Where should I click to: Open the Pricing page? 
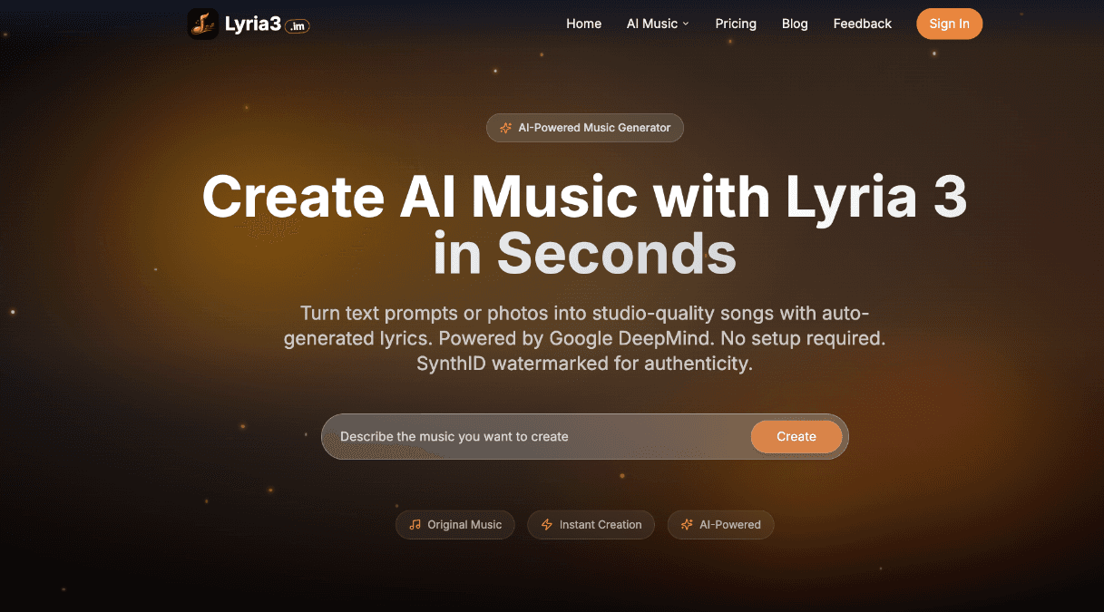[736, 24]
